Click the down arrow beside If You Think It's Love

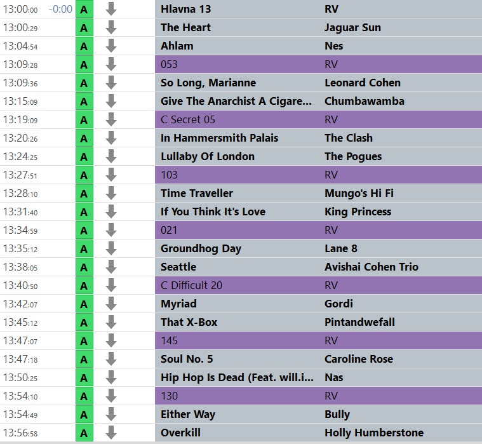click(111, 212)
